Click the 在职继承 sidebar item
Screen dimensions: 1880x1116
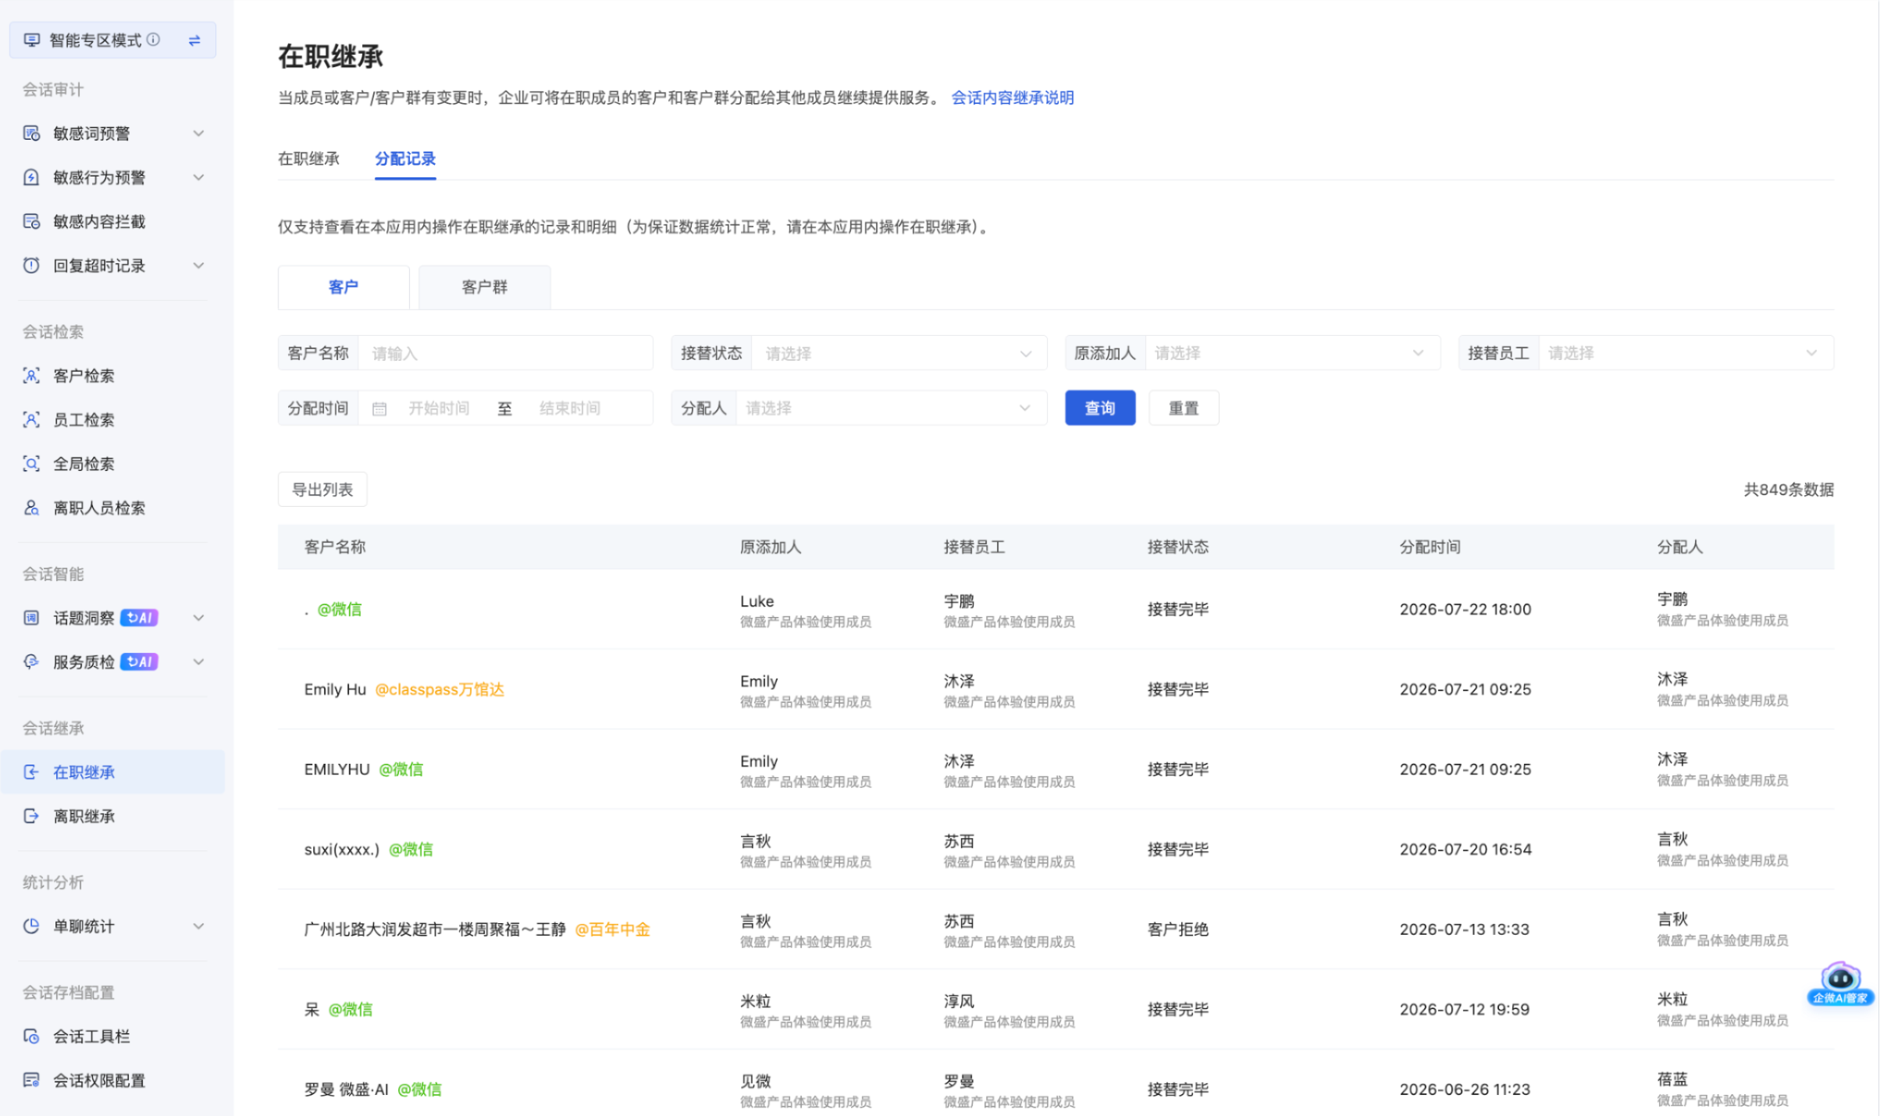click(x=112, y=772)
